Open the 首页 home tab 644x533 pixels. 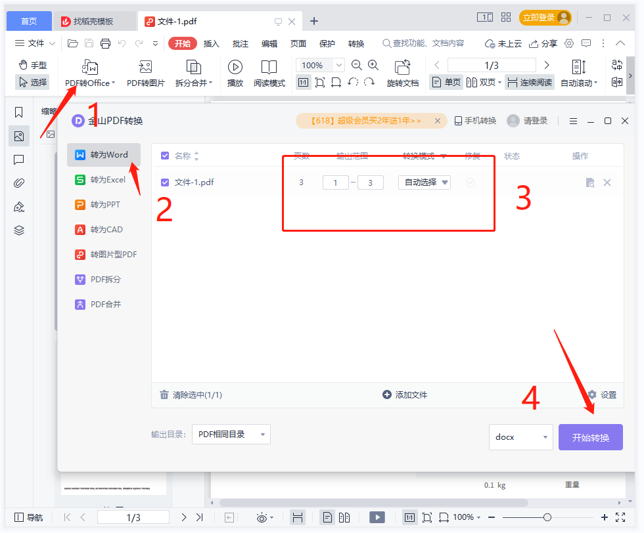[29, 21]
